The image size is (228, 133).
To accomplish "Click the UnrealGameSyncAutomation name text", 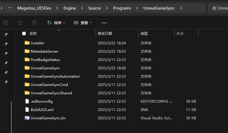I will coord(55,76).
